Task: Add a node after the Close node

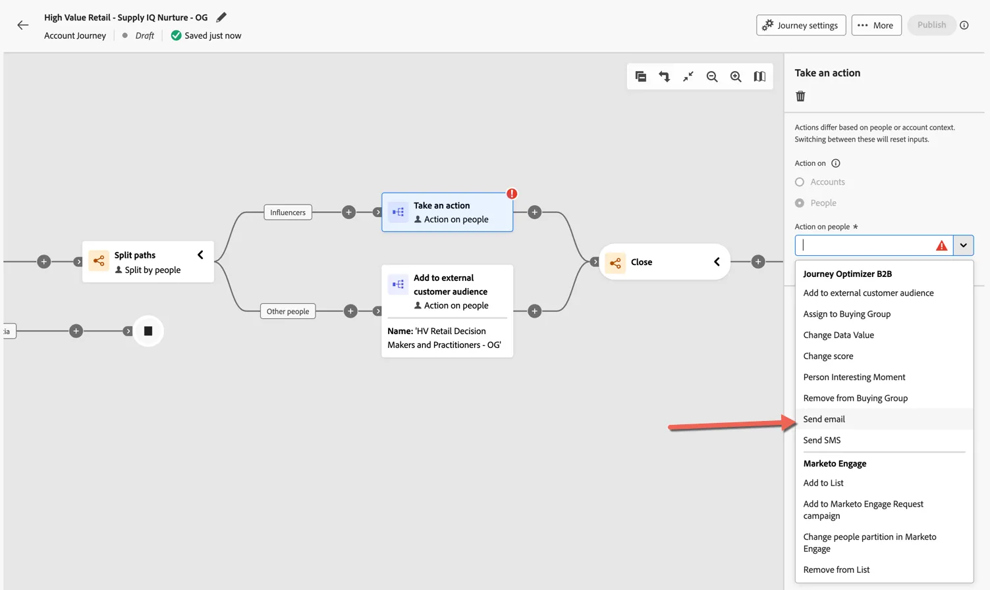Action: (x=758, y=261)
